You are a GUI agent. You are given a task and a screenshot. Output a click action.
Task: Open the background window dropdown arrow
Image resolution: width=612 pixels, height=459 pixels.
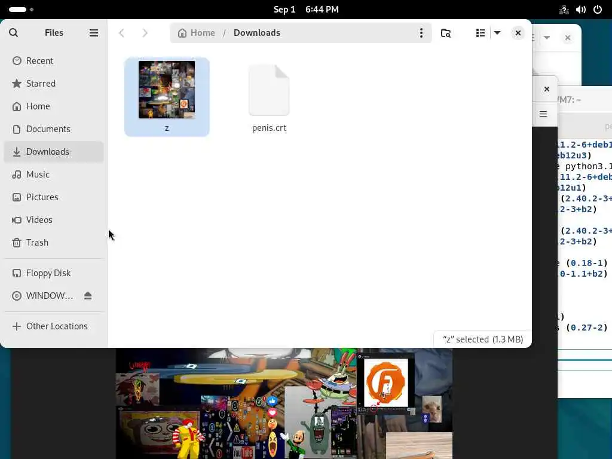[x=547, y=38]
